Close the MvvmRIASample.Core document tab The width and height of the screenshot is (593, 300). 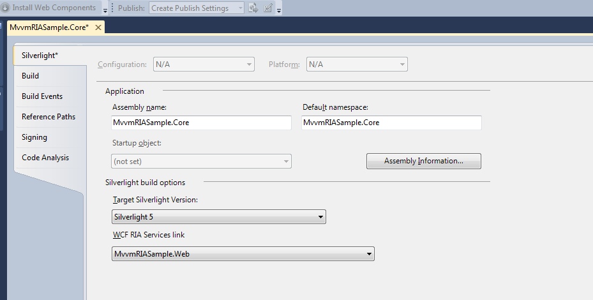[98, 27]
